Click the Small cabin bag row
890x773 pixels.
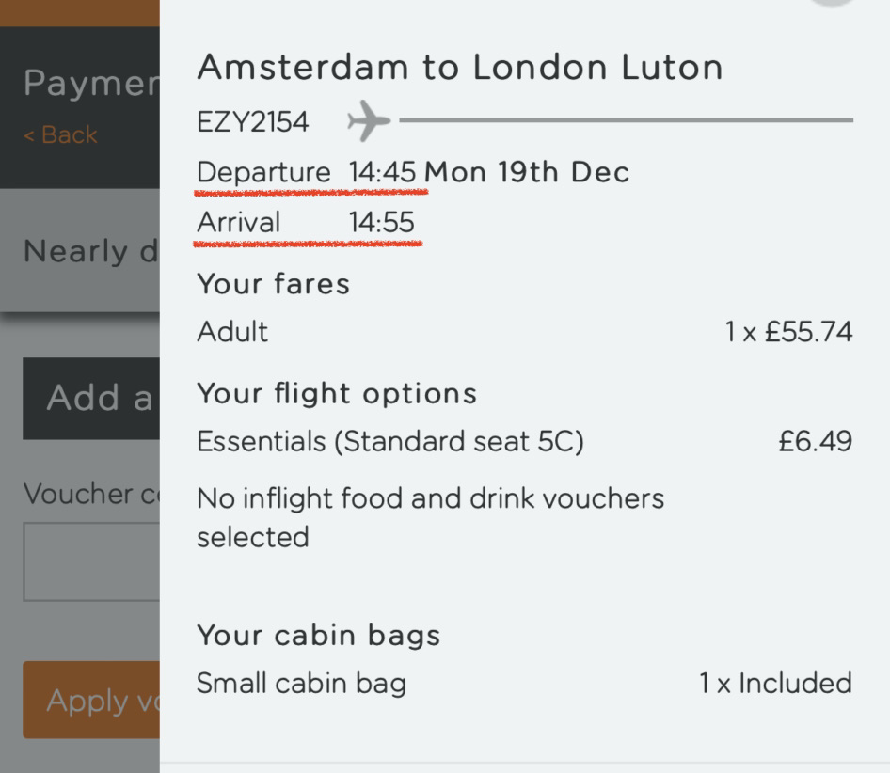click(524, 683)
